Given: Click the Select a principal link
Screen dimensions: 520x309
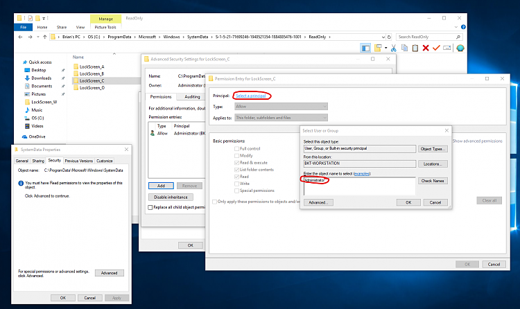Looking at the screenshot, I should pyautogui.click(x=252, y=95).
